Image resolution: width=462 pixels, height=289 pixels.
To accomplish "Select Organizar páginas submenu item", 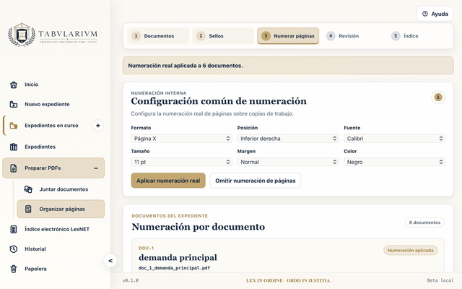I will (x=61, y=209).
